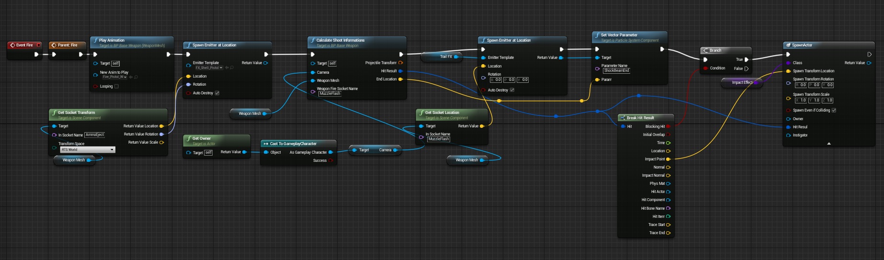
Task: Click the Cast node's Success output pin
Action: point(330,160)
